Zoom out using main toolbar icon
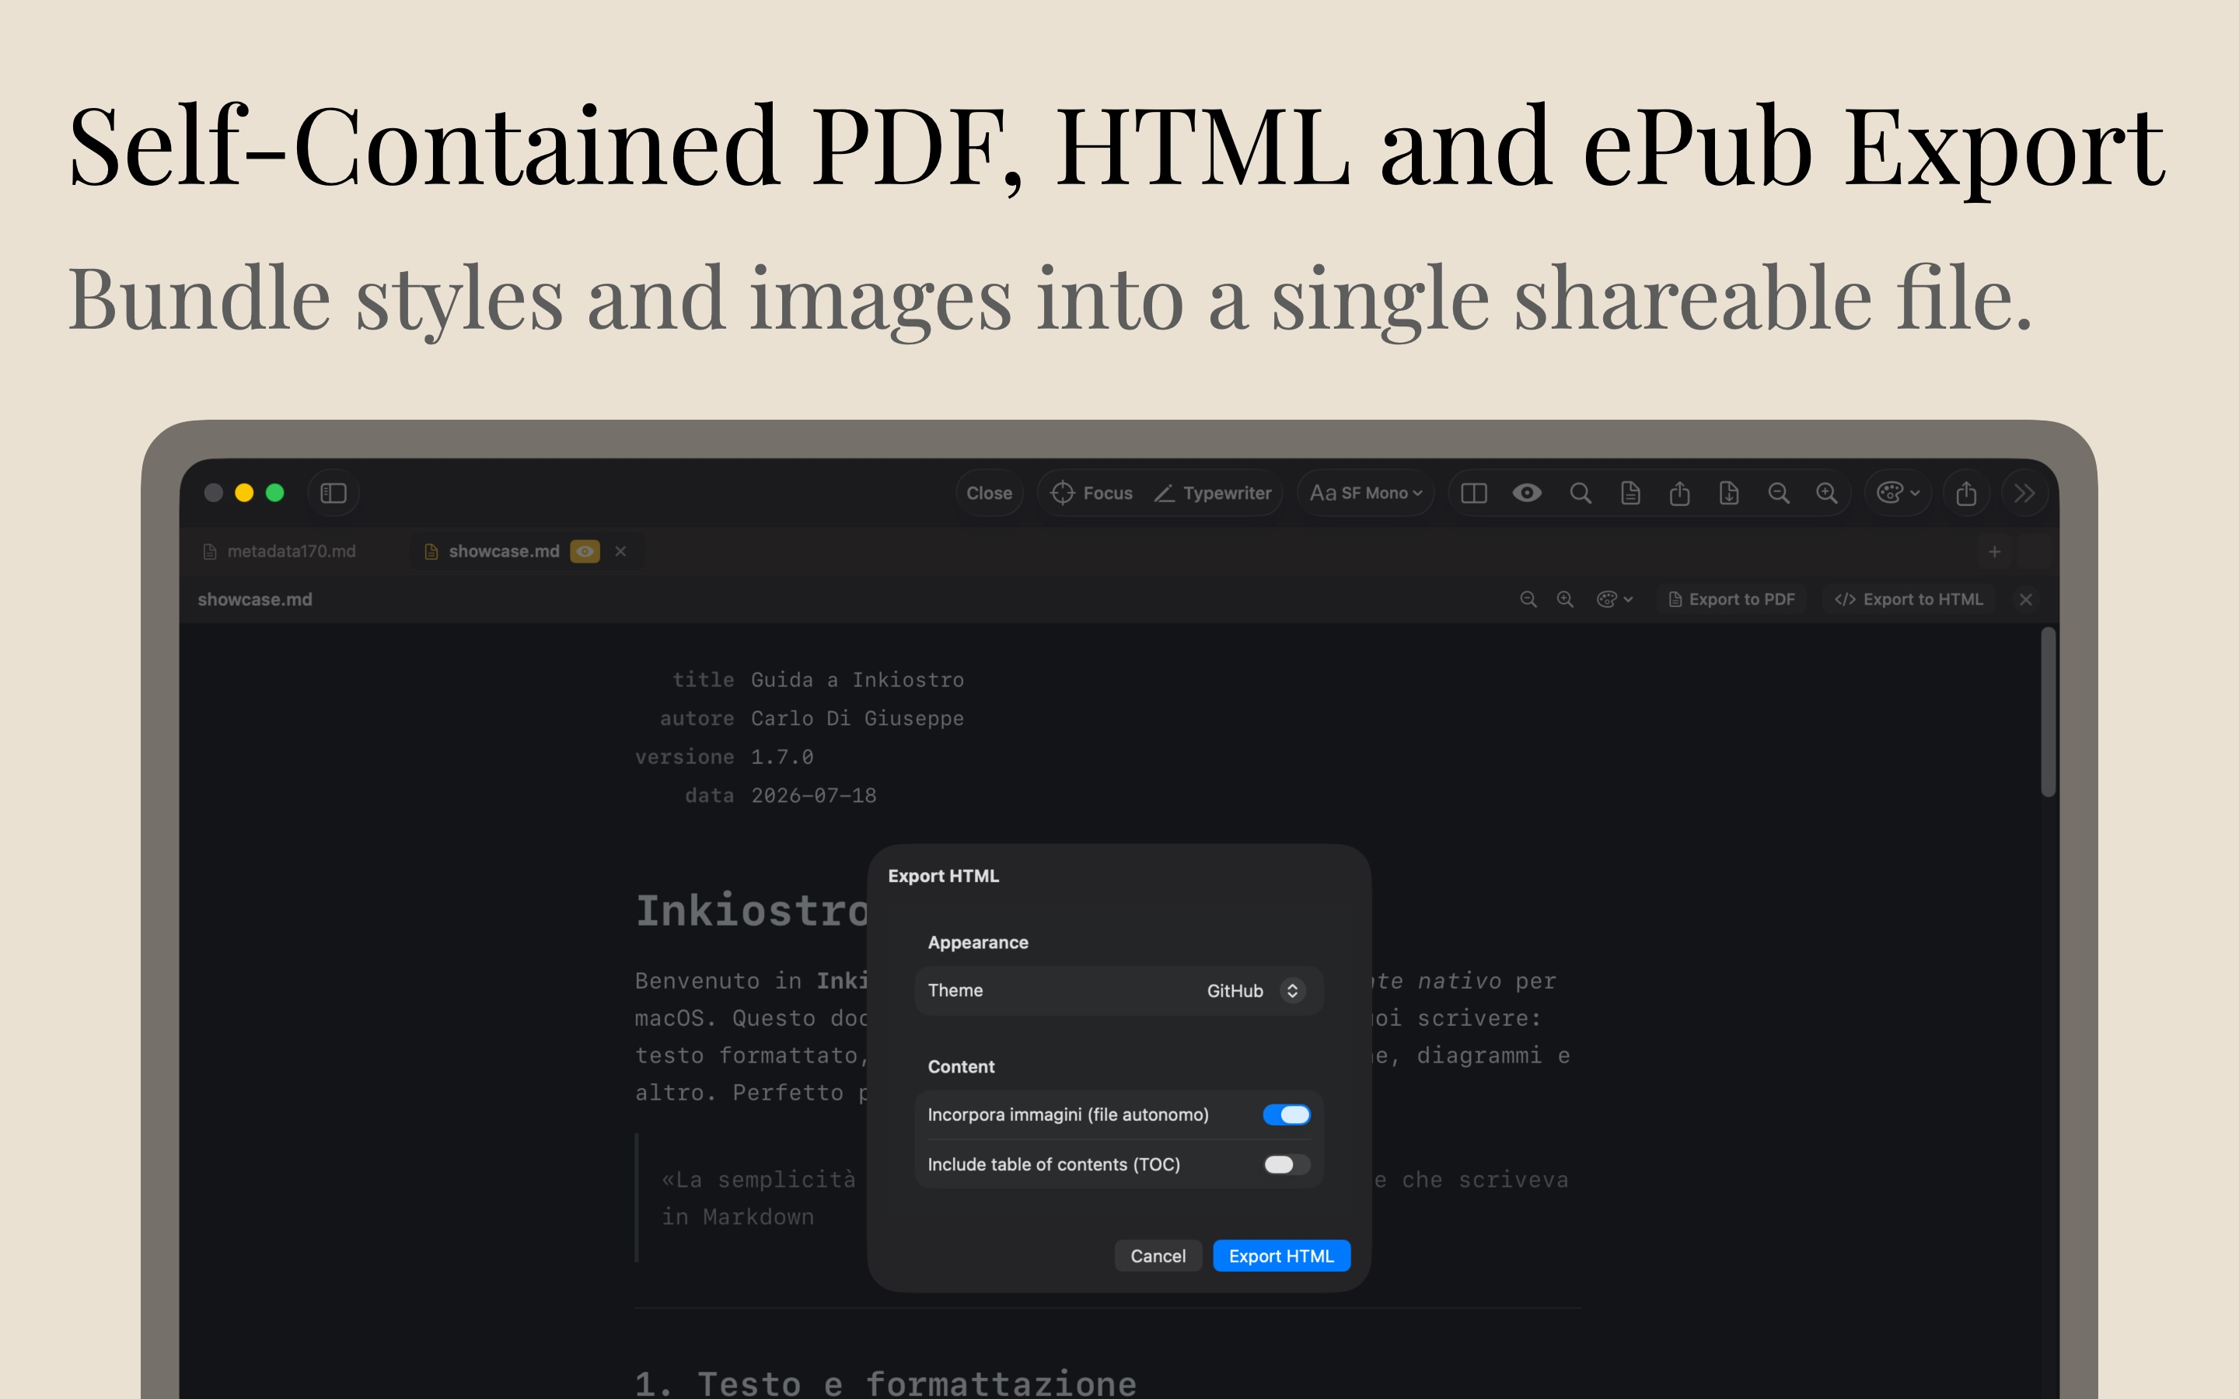2239x1399 pixels. (1778, 494)
